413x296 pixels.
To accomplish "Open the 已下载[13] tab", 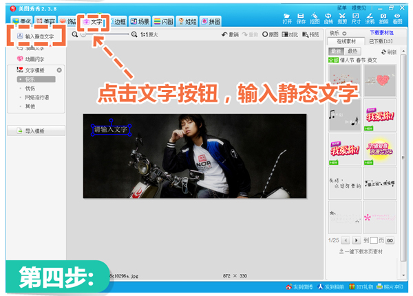I will coord(381,42).
